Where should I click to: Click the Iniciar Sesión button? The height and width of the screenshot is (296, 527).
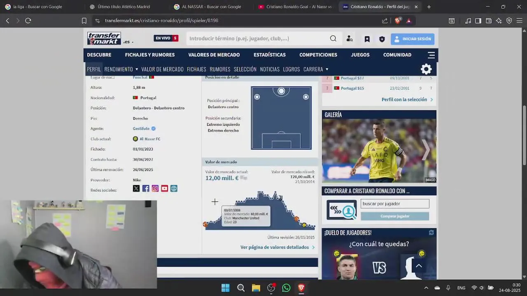coord(413,39)
